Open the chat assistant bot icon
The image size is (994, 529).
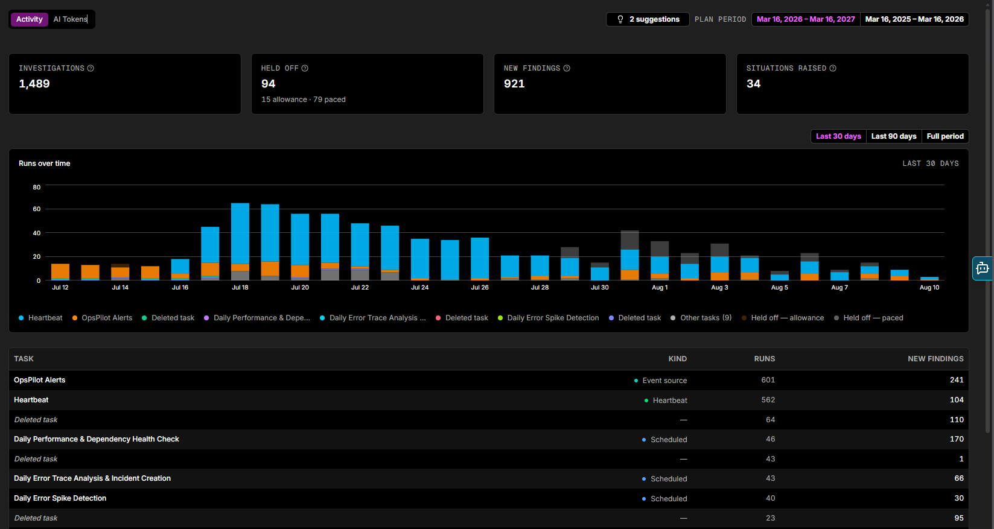click(983, 268)
